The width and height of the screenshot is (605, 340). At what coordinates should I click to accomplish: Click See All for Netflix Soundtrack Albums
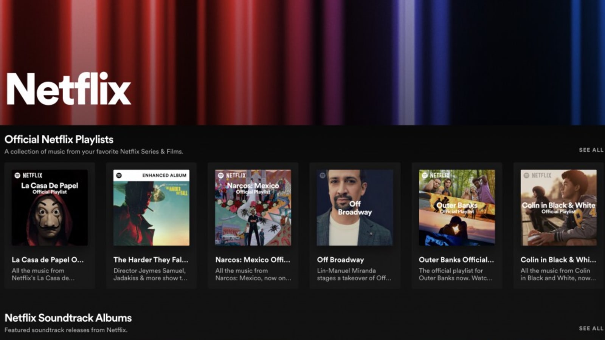click(x=591, y=328)
